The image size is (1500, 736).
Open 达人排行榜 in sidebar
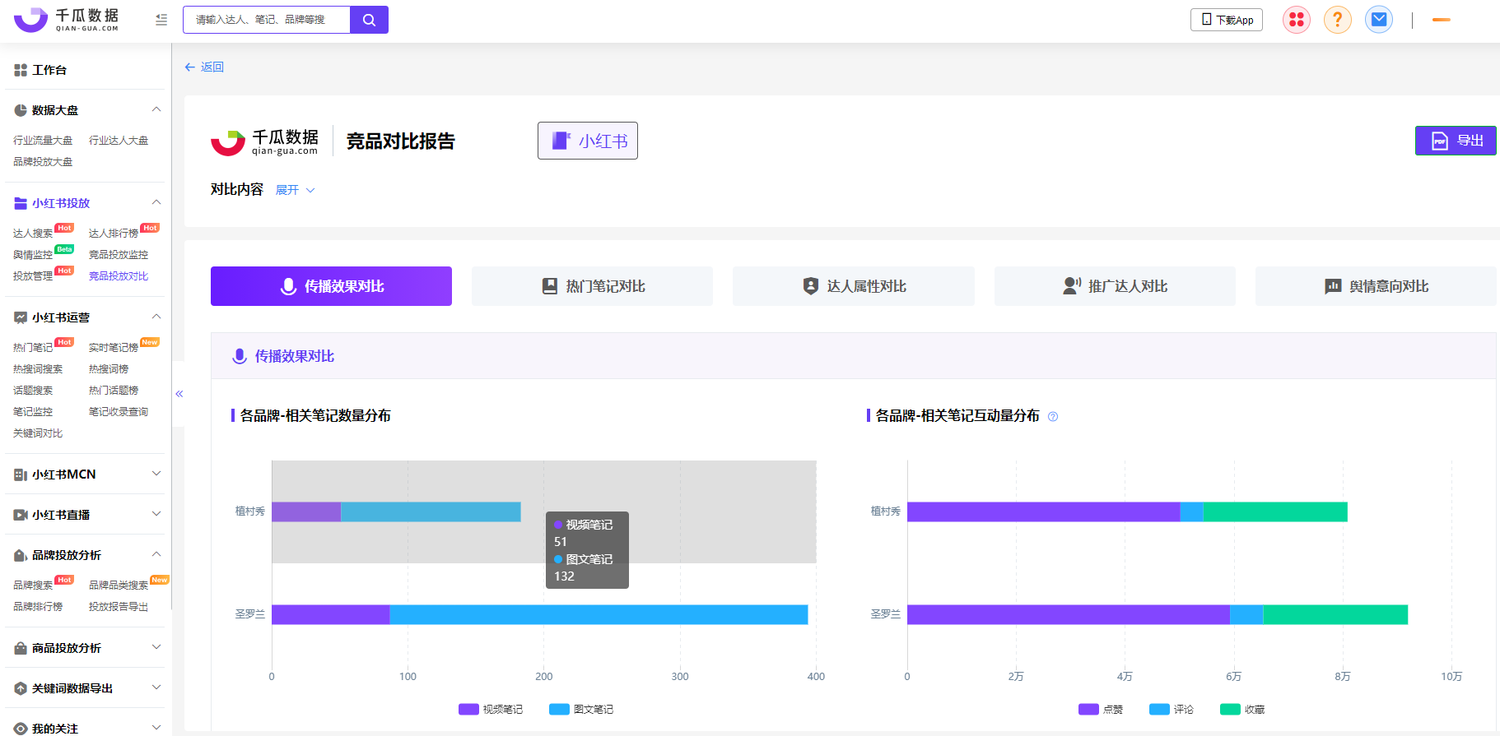click(114, 234)
